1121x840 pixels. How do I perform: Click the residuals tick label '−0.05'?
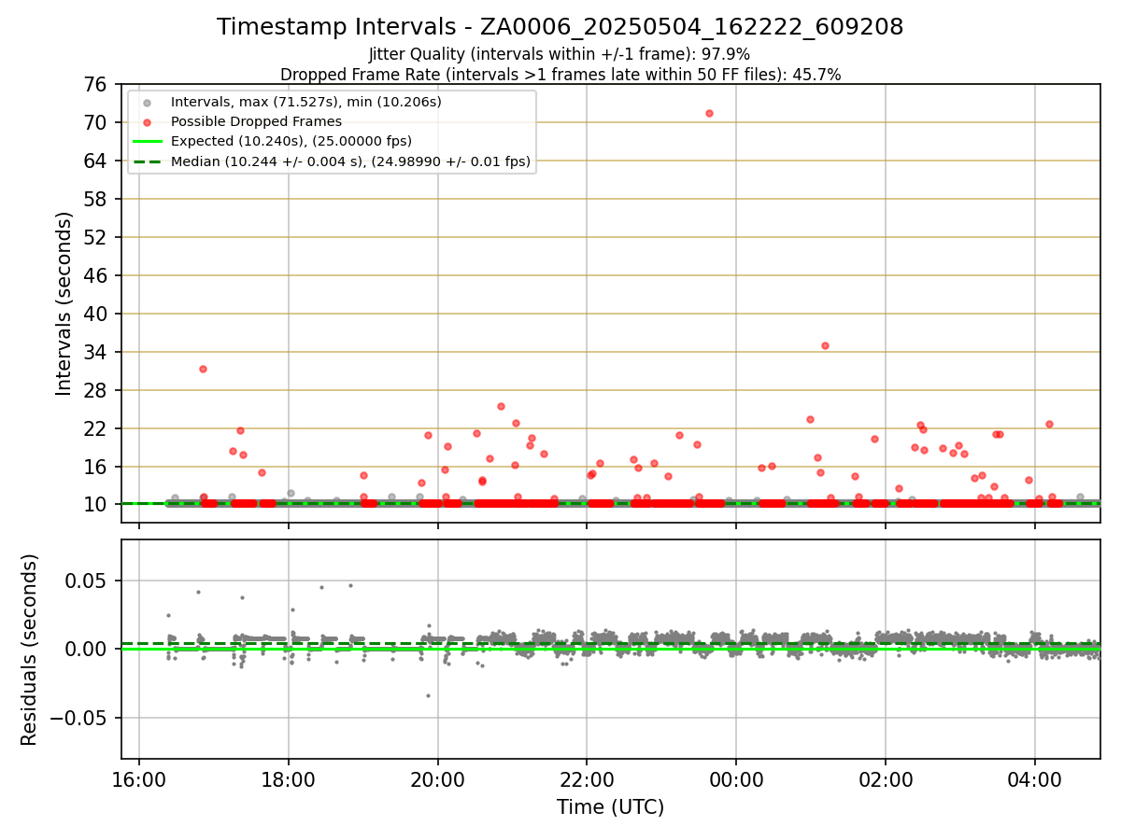[x=80, y=719]
